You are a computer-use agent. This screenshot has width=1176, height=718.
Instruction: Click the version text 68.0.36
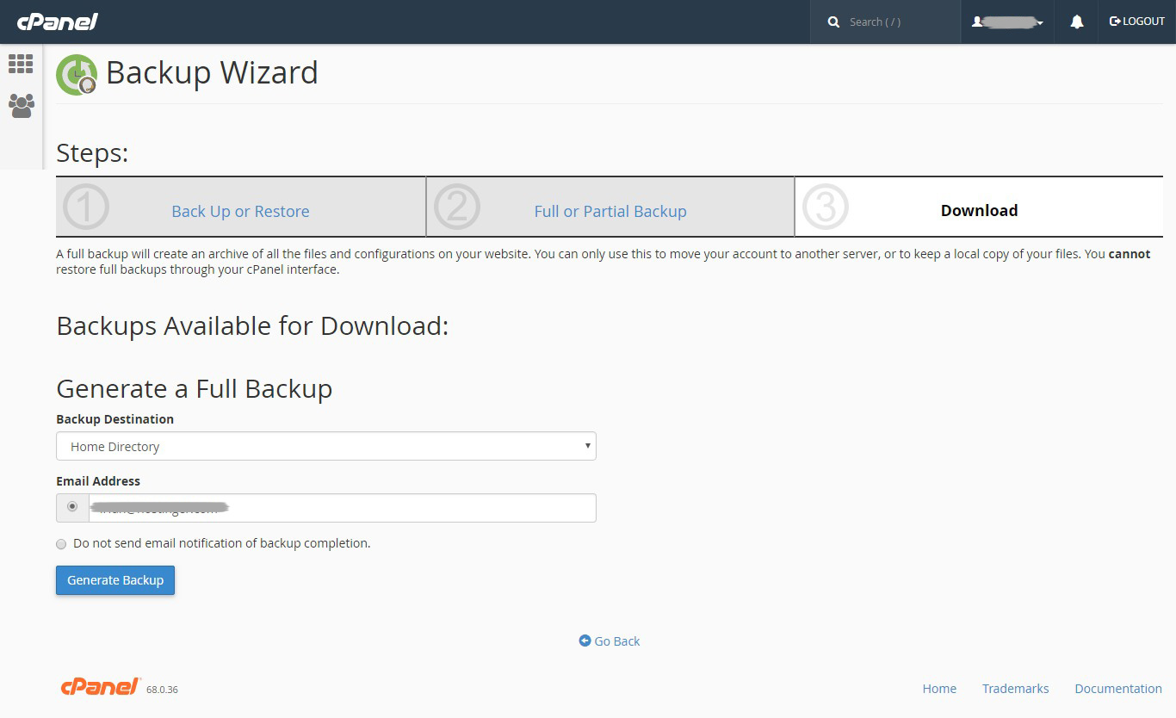point(162,690)
